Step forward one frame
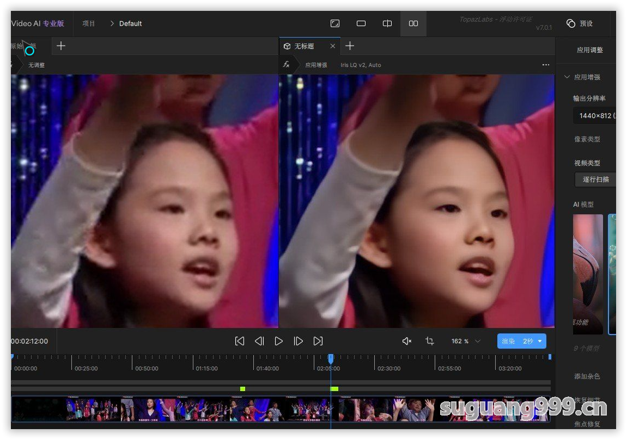 (299, 341)
